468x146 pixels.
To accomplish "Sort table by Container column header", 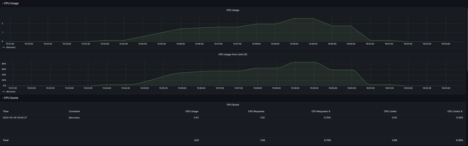I will pos(74,111).
